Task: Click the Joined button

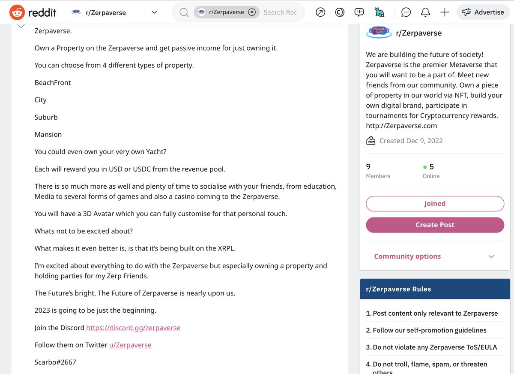Action: (435, 204)
